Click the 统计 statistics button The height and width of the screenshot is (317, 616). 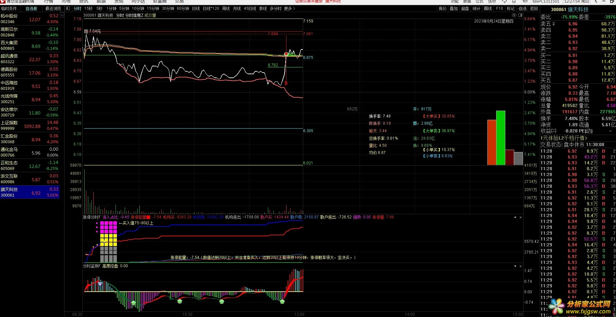point(476,8)
